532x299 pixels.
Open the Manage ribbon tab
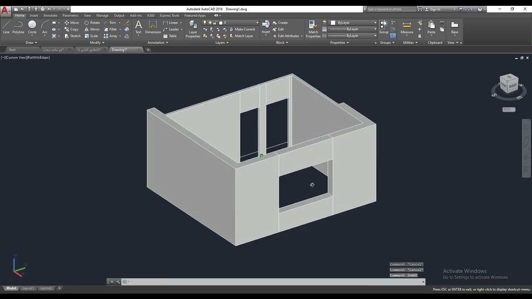[x=102, y=15]
